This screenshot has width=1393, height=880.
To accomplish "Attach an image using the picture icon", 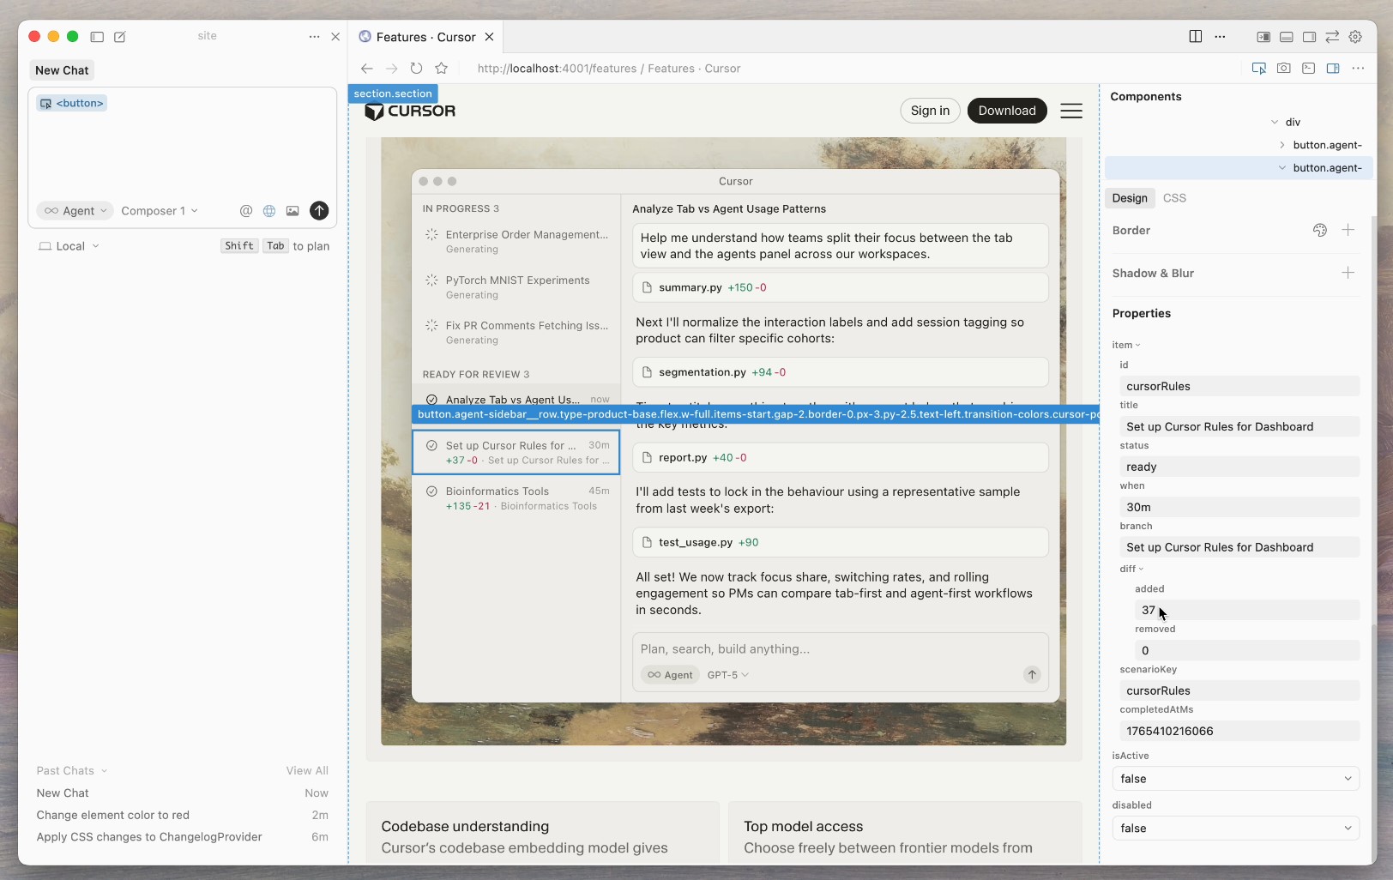I will point(292,211).
